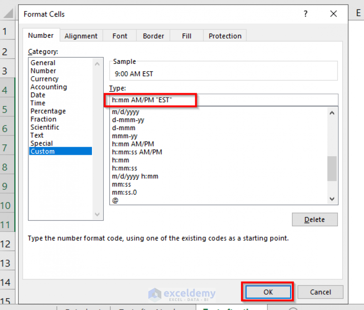Screen dimensions: 364x310
Task: Confirm with the OK button
Action: (268, 292)
